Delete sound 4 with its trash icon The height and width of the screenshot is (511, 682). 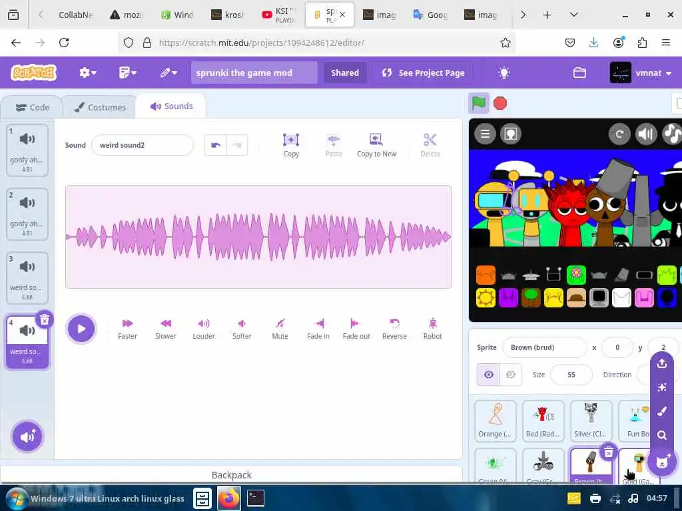[45, 320]
